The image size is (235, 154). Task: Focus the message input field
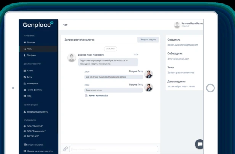pos(114,149)
